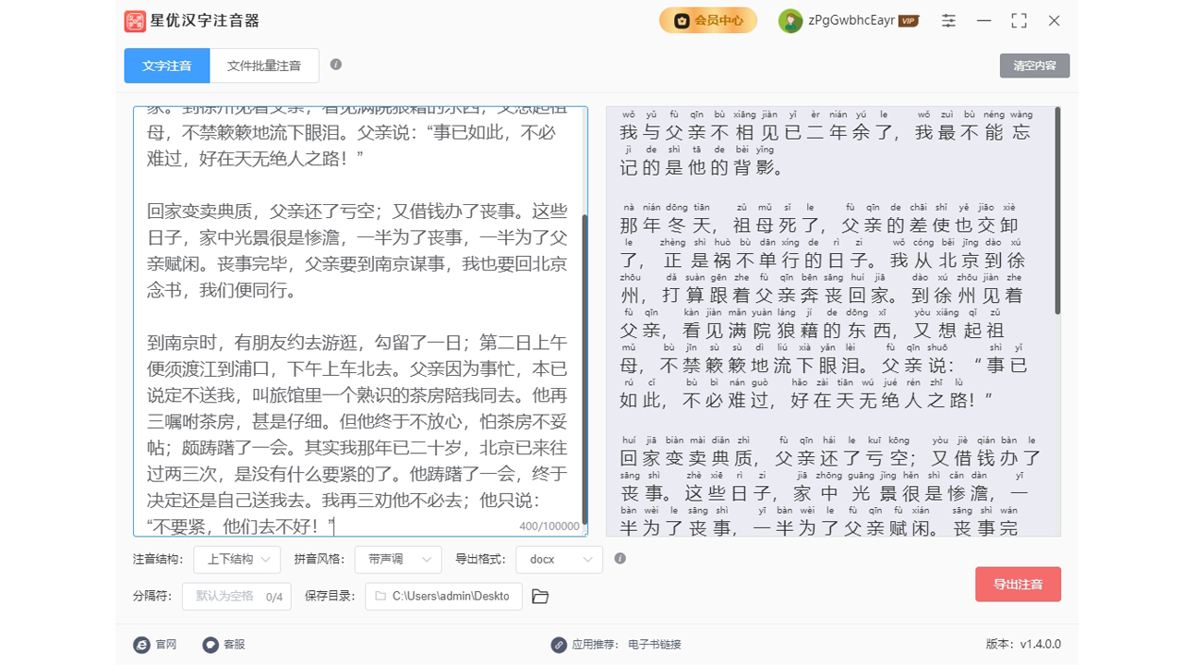Screen dimensions: 1182x665
Task: Click the info icon next to注音 tabs
Action: coord(336,65)
